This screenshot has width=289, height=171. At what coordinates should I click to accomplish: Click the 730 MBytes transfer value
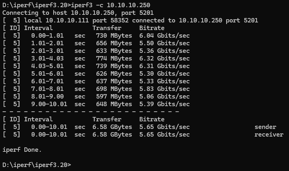tap(114, 36)
